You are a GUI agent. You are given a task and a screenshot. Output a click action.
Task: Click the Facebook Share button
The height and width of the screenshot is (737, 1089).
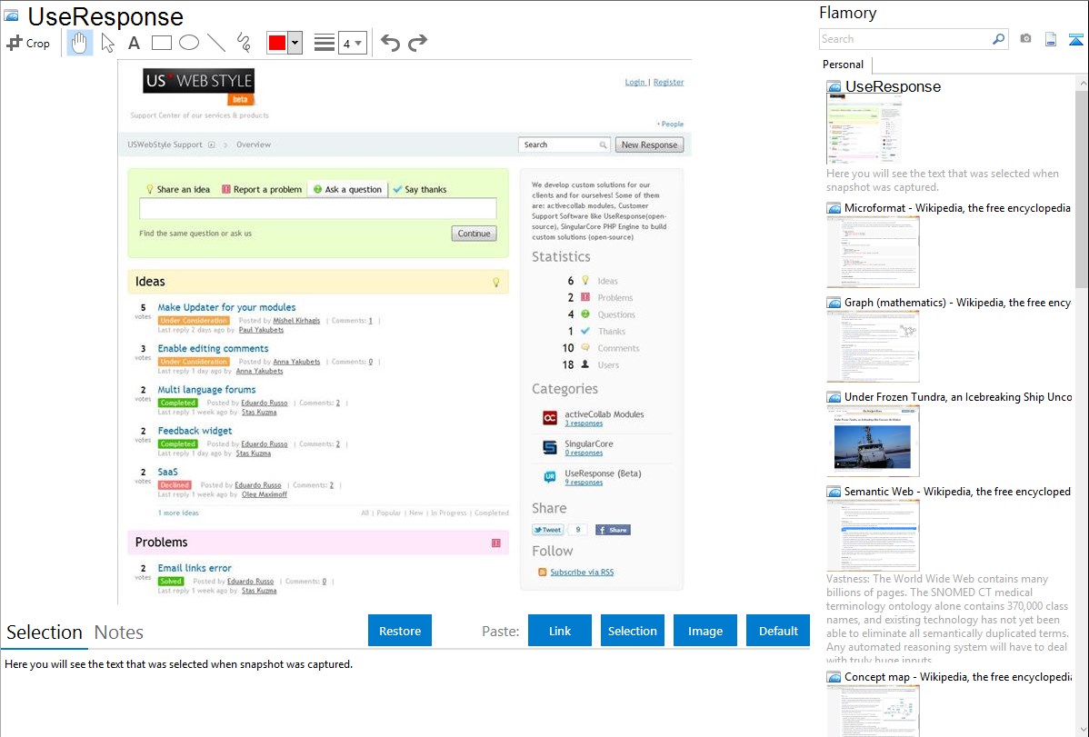coord(613,529)
